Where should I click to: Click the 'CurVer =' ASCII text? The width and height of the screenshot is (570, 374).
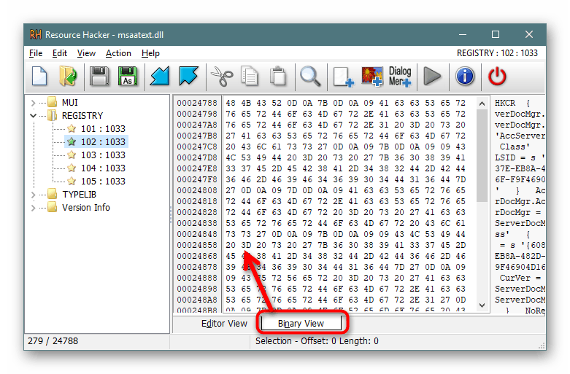[520, 278]
